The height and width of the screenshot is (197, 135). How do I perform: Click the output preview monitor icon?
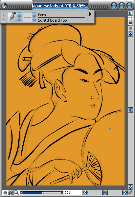[131, 23]
